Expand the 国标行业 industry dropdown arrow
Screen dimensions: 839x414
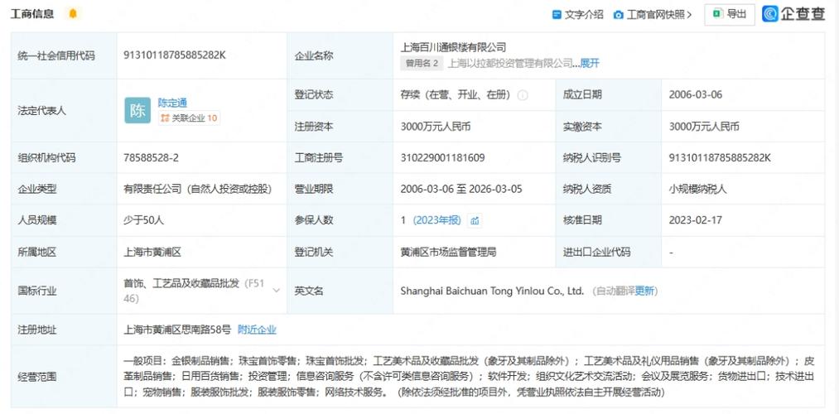pos(277,291)
